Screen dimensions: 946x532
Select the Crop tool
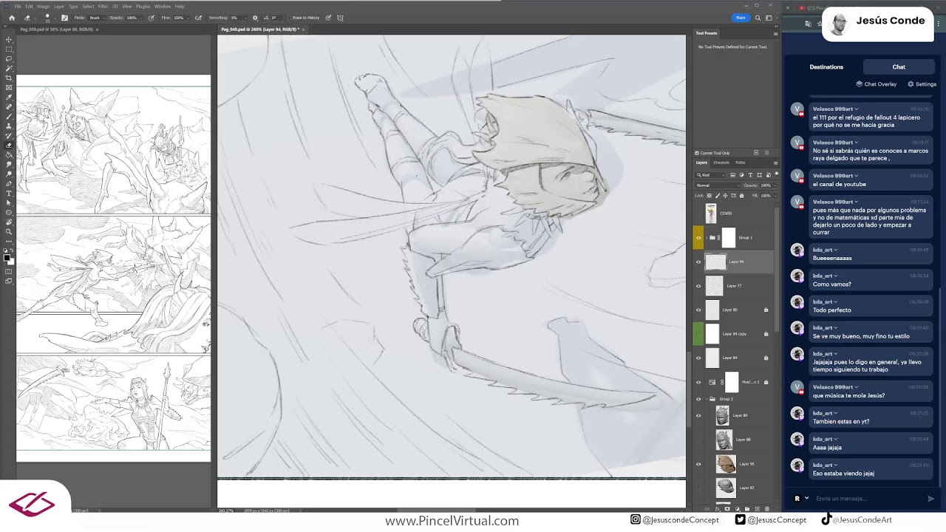coord(9,78)
